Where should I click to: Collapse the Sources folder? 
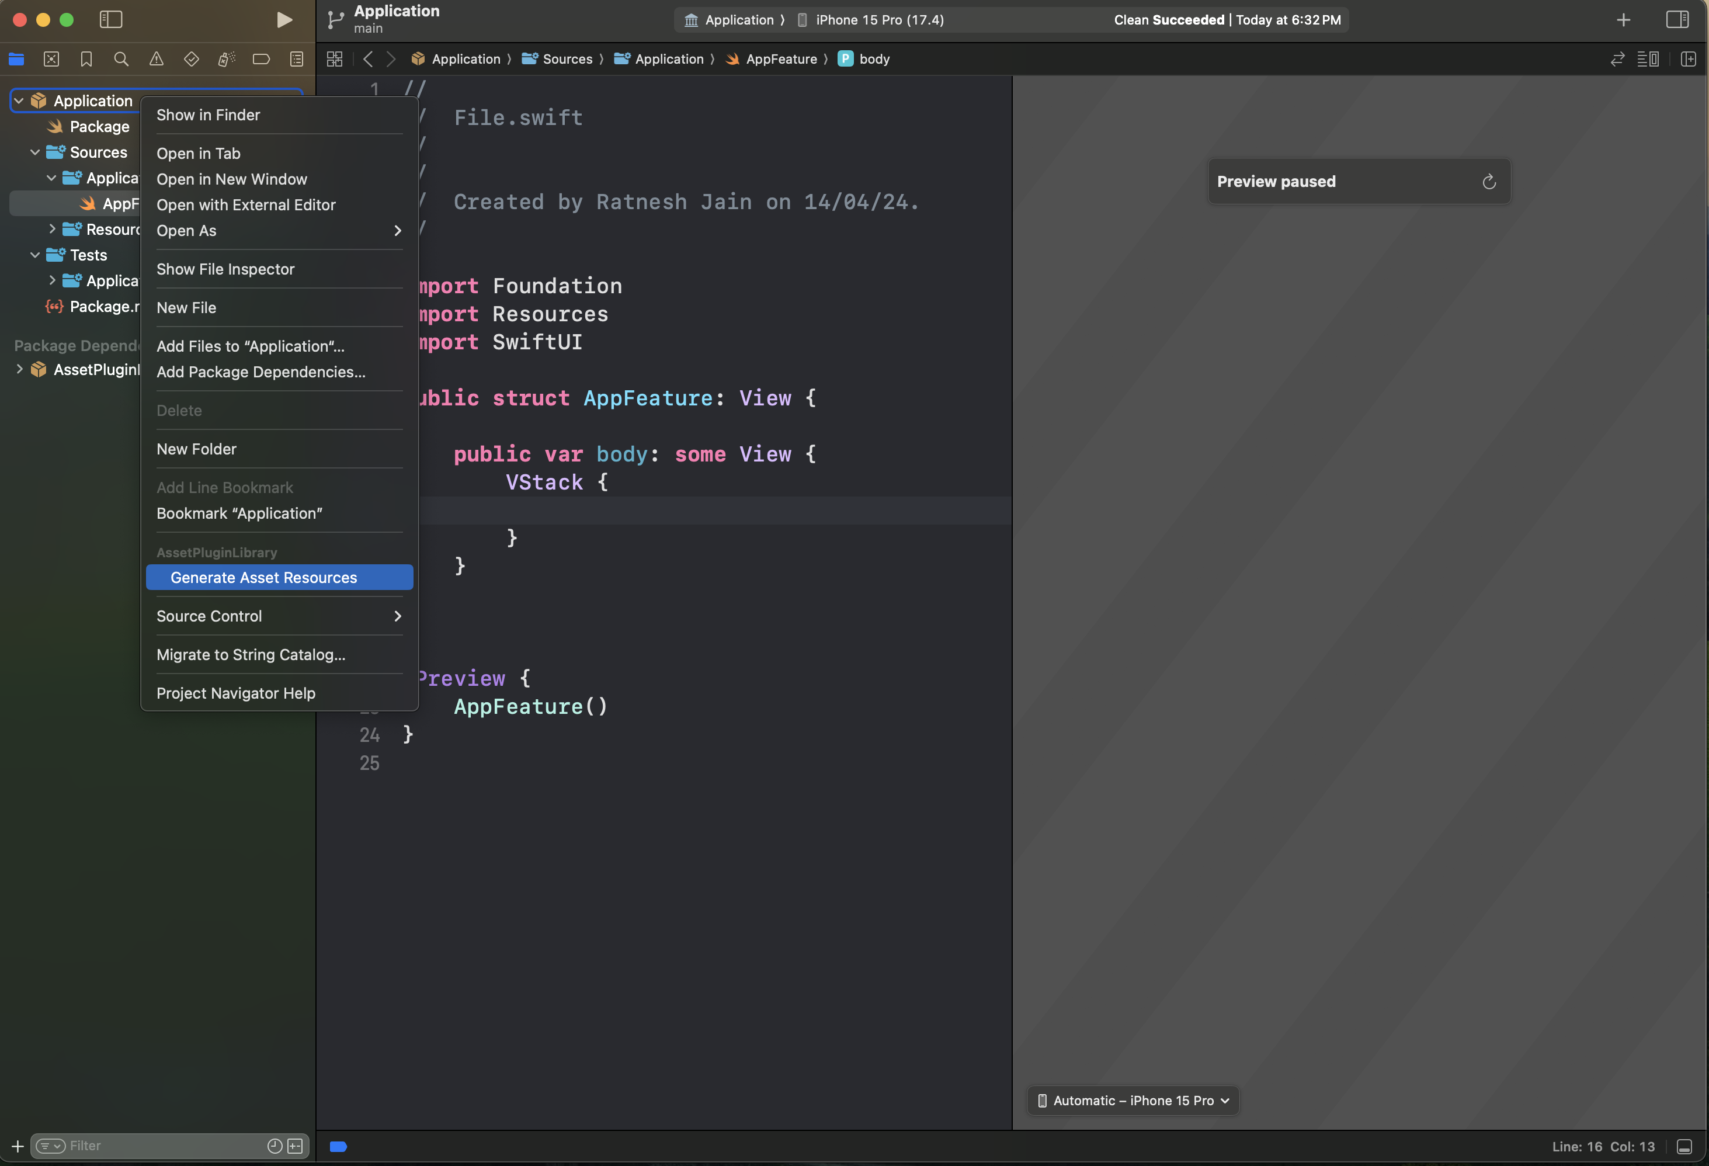pos(34,152)
